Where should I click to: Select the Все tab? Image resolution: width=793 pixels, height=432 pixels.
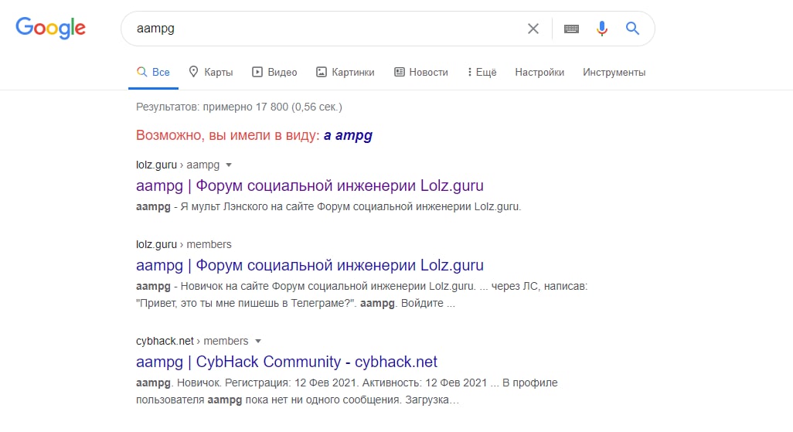153,73
